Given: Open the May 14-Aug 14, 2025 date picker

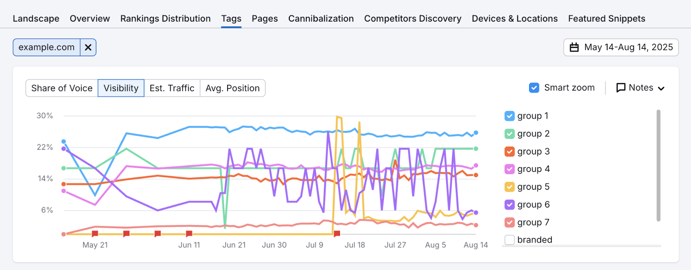Looking at the screenshot, I should pos(621,47).
